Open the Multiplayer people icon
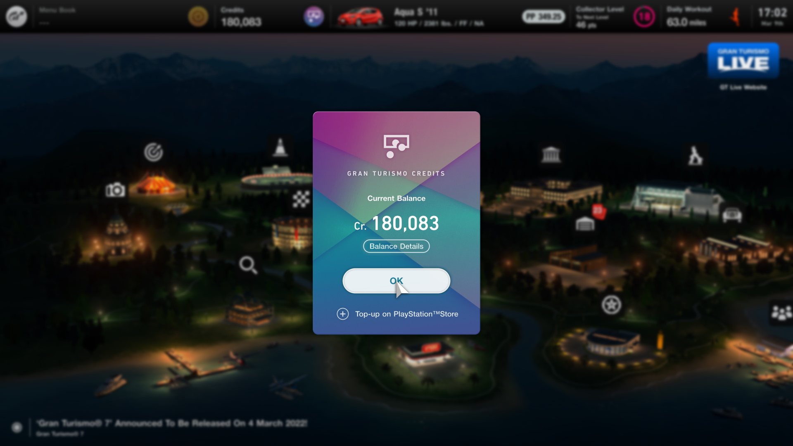This screenshot has height=446, width=793. [781, 313]
